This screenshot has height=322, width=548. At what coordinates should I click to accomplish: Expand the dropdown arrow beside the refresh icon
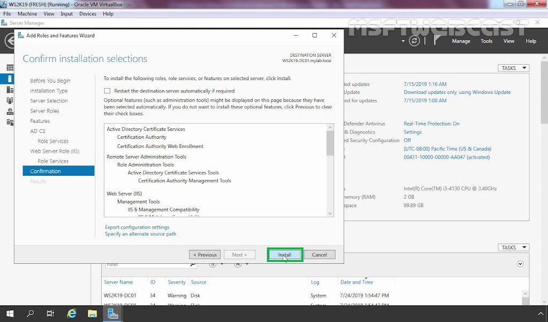(x=403, y=41)
